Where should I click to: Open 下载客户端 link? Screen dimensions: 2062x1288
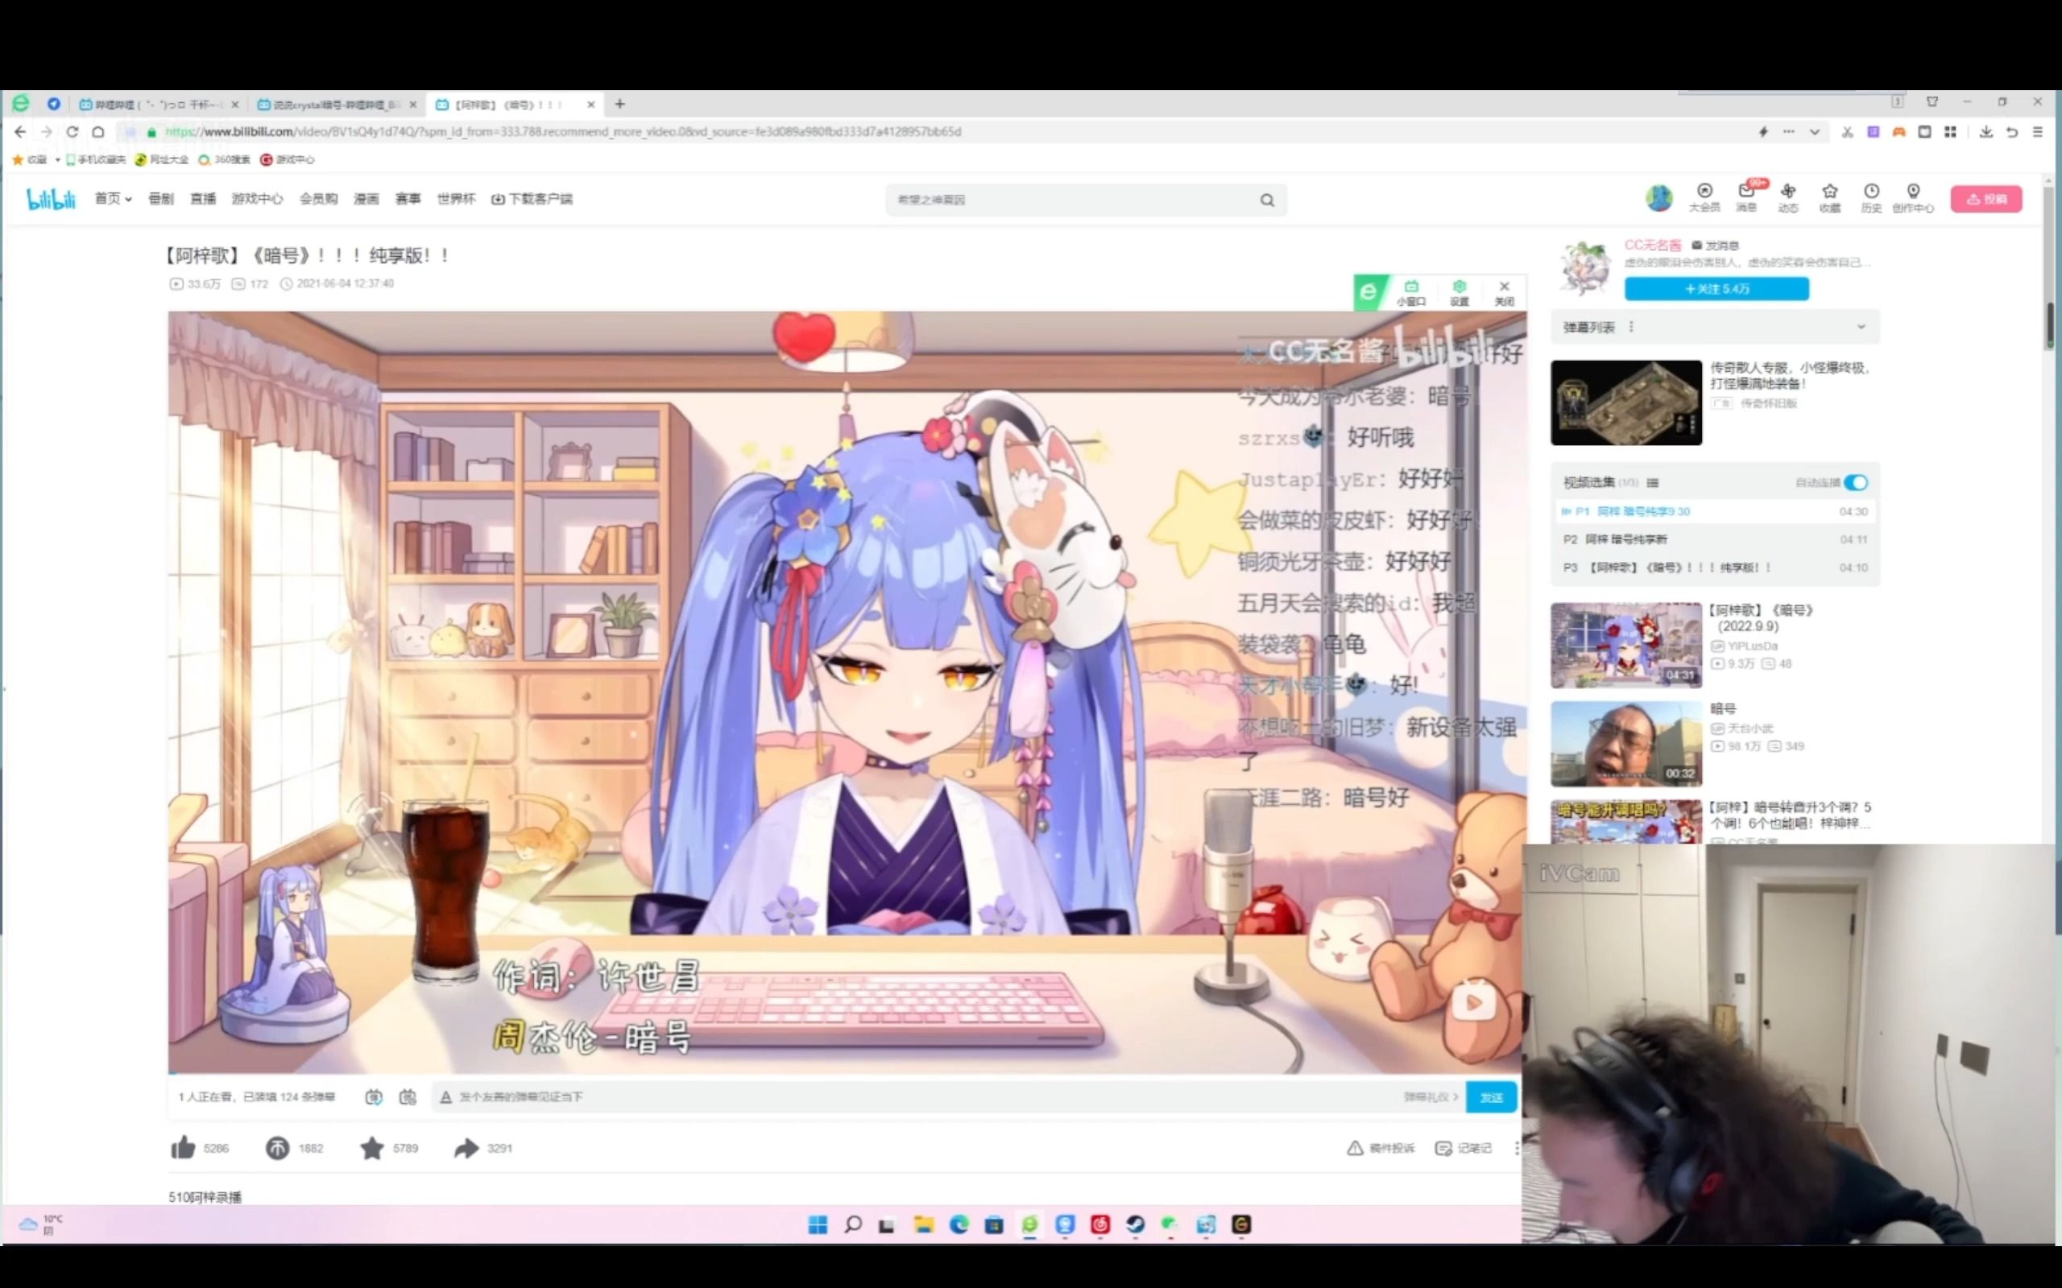coord(532,199)
